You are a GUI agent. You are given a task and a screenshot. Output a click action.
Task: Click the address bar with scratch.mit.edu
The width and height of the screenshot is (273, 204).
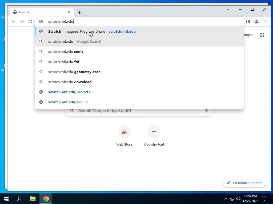(139, 22)
